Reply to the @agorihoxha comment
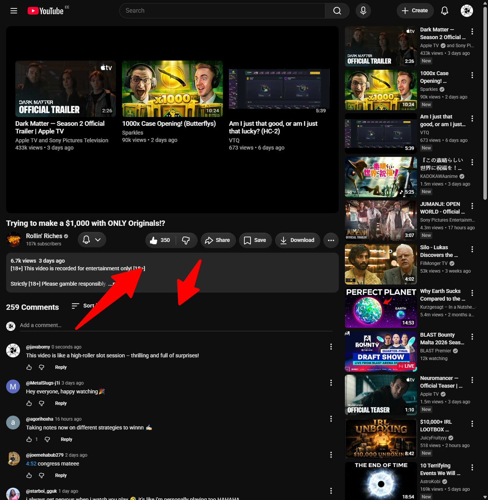488x500 pixels. (66, 440)
